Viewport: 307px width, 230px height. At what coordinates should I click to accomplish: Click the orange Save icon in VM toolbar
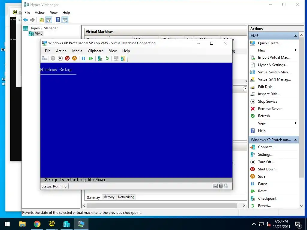click(74, 58)
